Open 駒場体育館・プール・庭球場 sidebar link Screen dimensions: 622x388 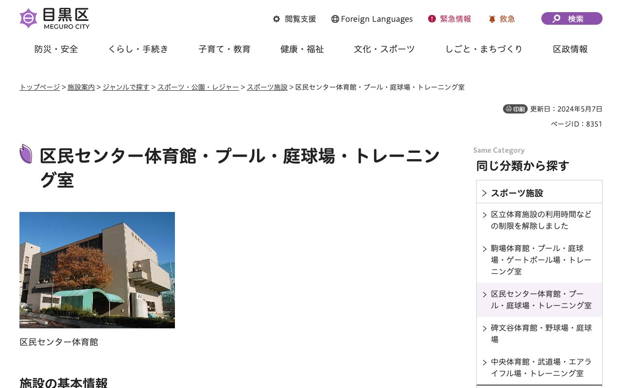(541, 260)
